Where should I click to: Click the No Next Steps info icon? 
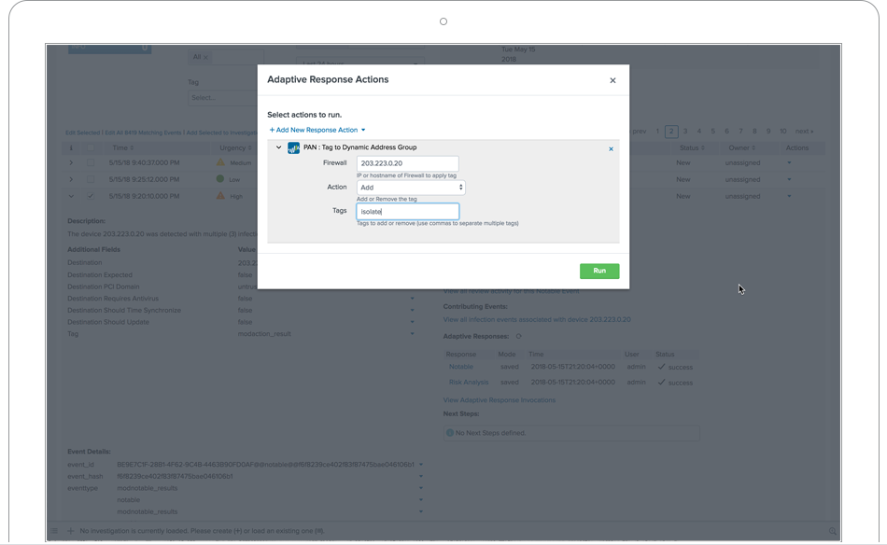click(x=450, y=433)
